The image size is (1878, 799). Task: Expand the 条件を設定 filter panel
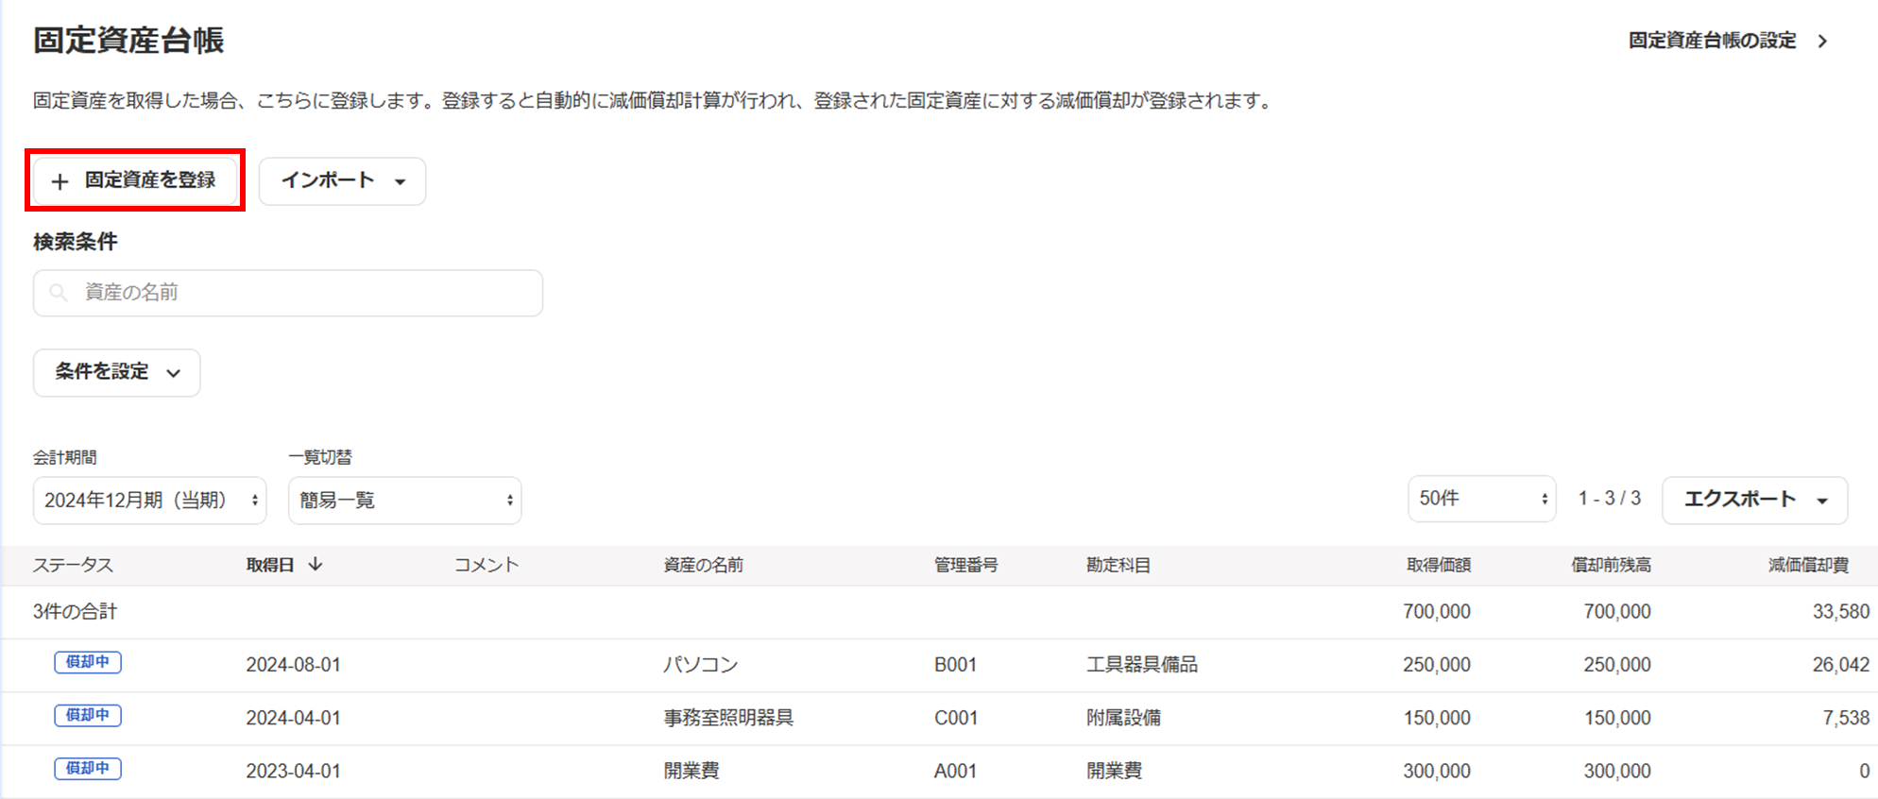(116, 372)
